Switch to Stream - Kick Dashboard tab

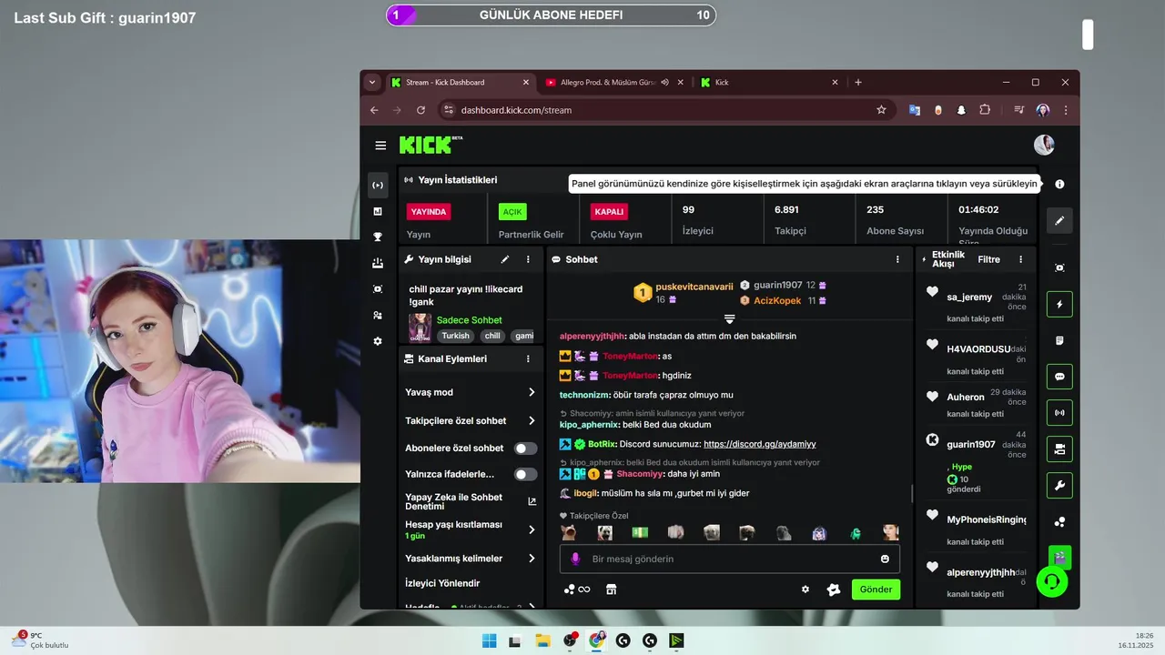tap(458, 82)
